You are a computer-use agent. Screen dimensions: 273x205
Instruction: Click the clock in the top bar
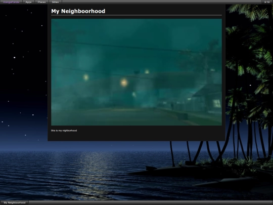click(267, 2)
